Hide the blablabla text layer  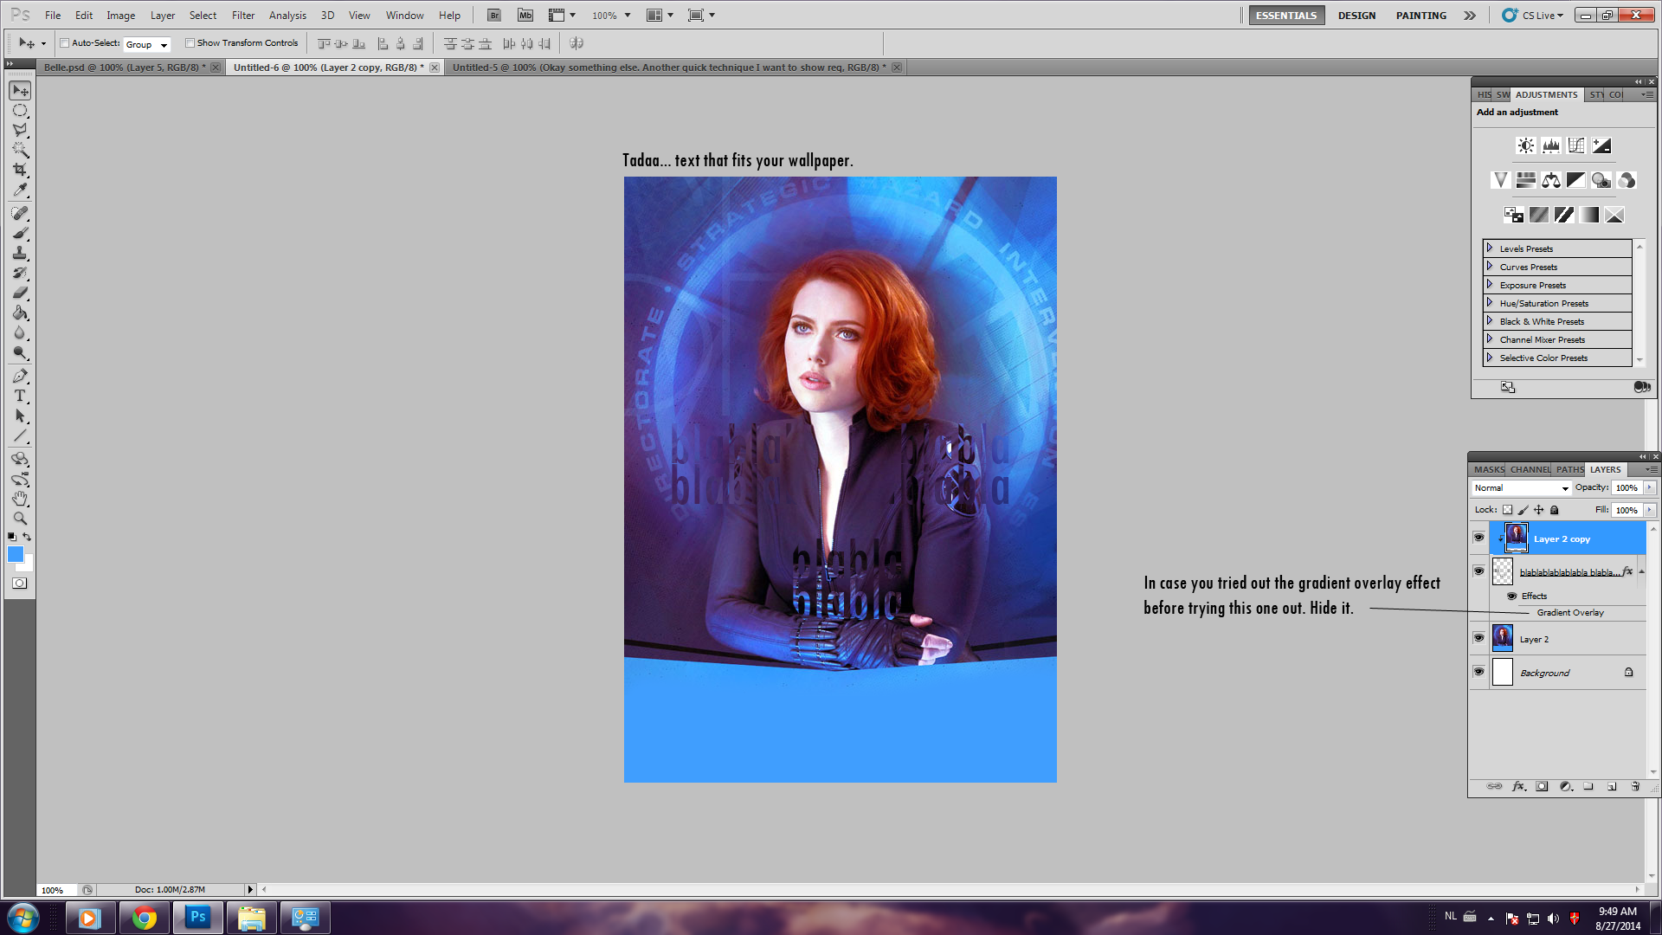click(1478, 571)
